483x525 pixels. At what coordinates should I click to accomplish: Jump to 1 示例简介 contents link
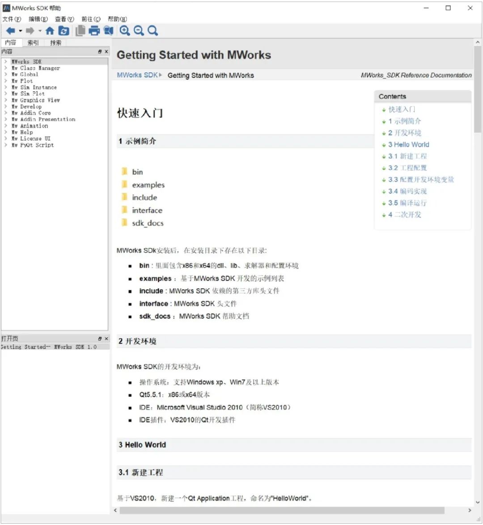405,121
